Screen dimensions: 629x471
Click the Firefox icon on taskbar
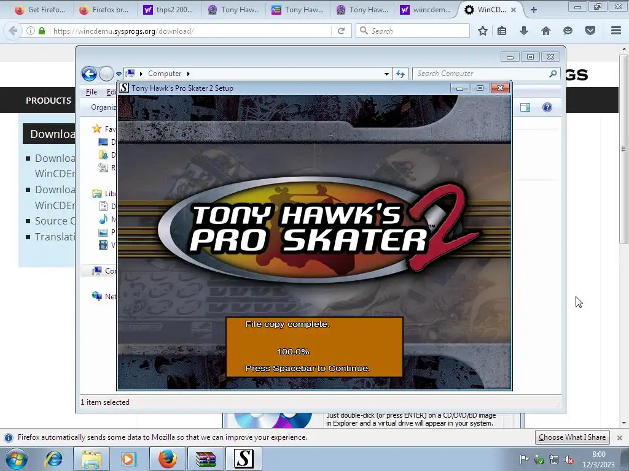pyautogui.click(x=167, y=459)
